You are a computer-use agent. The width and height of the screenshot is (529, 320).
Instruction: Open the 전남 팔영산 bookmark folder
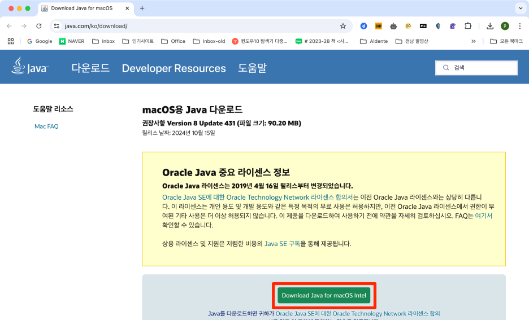(x=411, y=41)
